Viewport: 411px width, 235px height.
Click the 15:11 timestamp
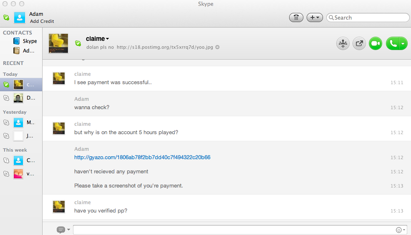point(397,82)
